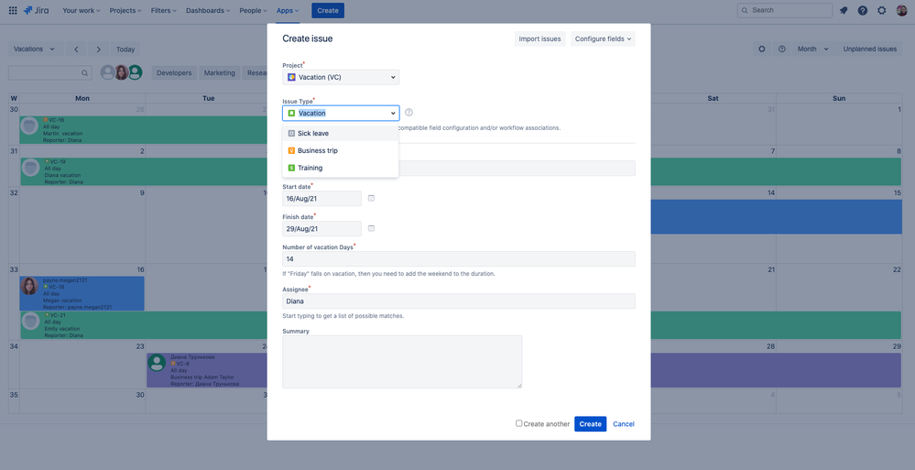The width and height of the screenshot is (915, 470).
Task: Select the green user avatar filter
Action: [x=136, y=72]
